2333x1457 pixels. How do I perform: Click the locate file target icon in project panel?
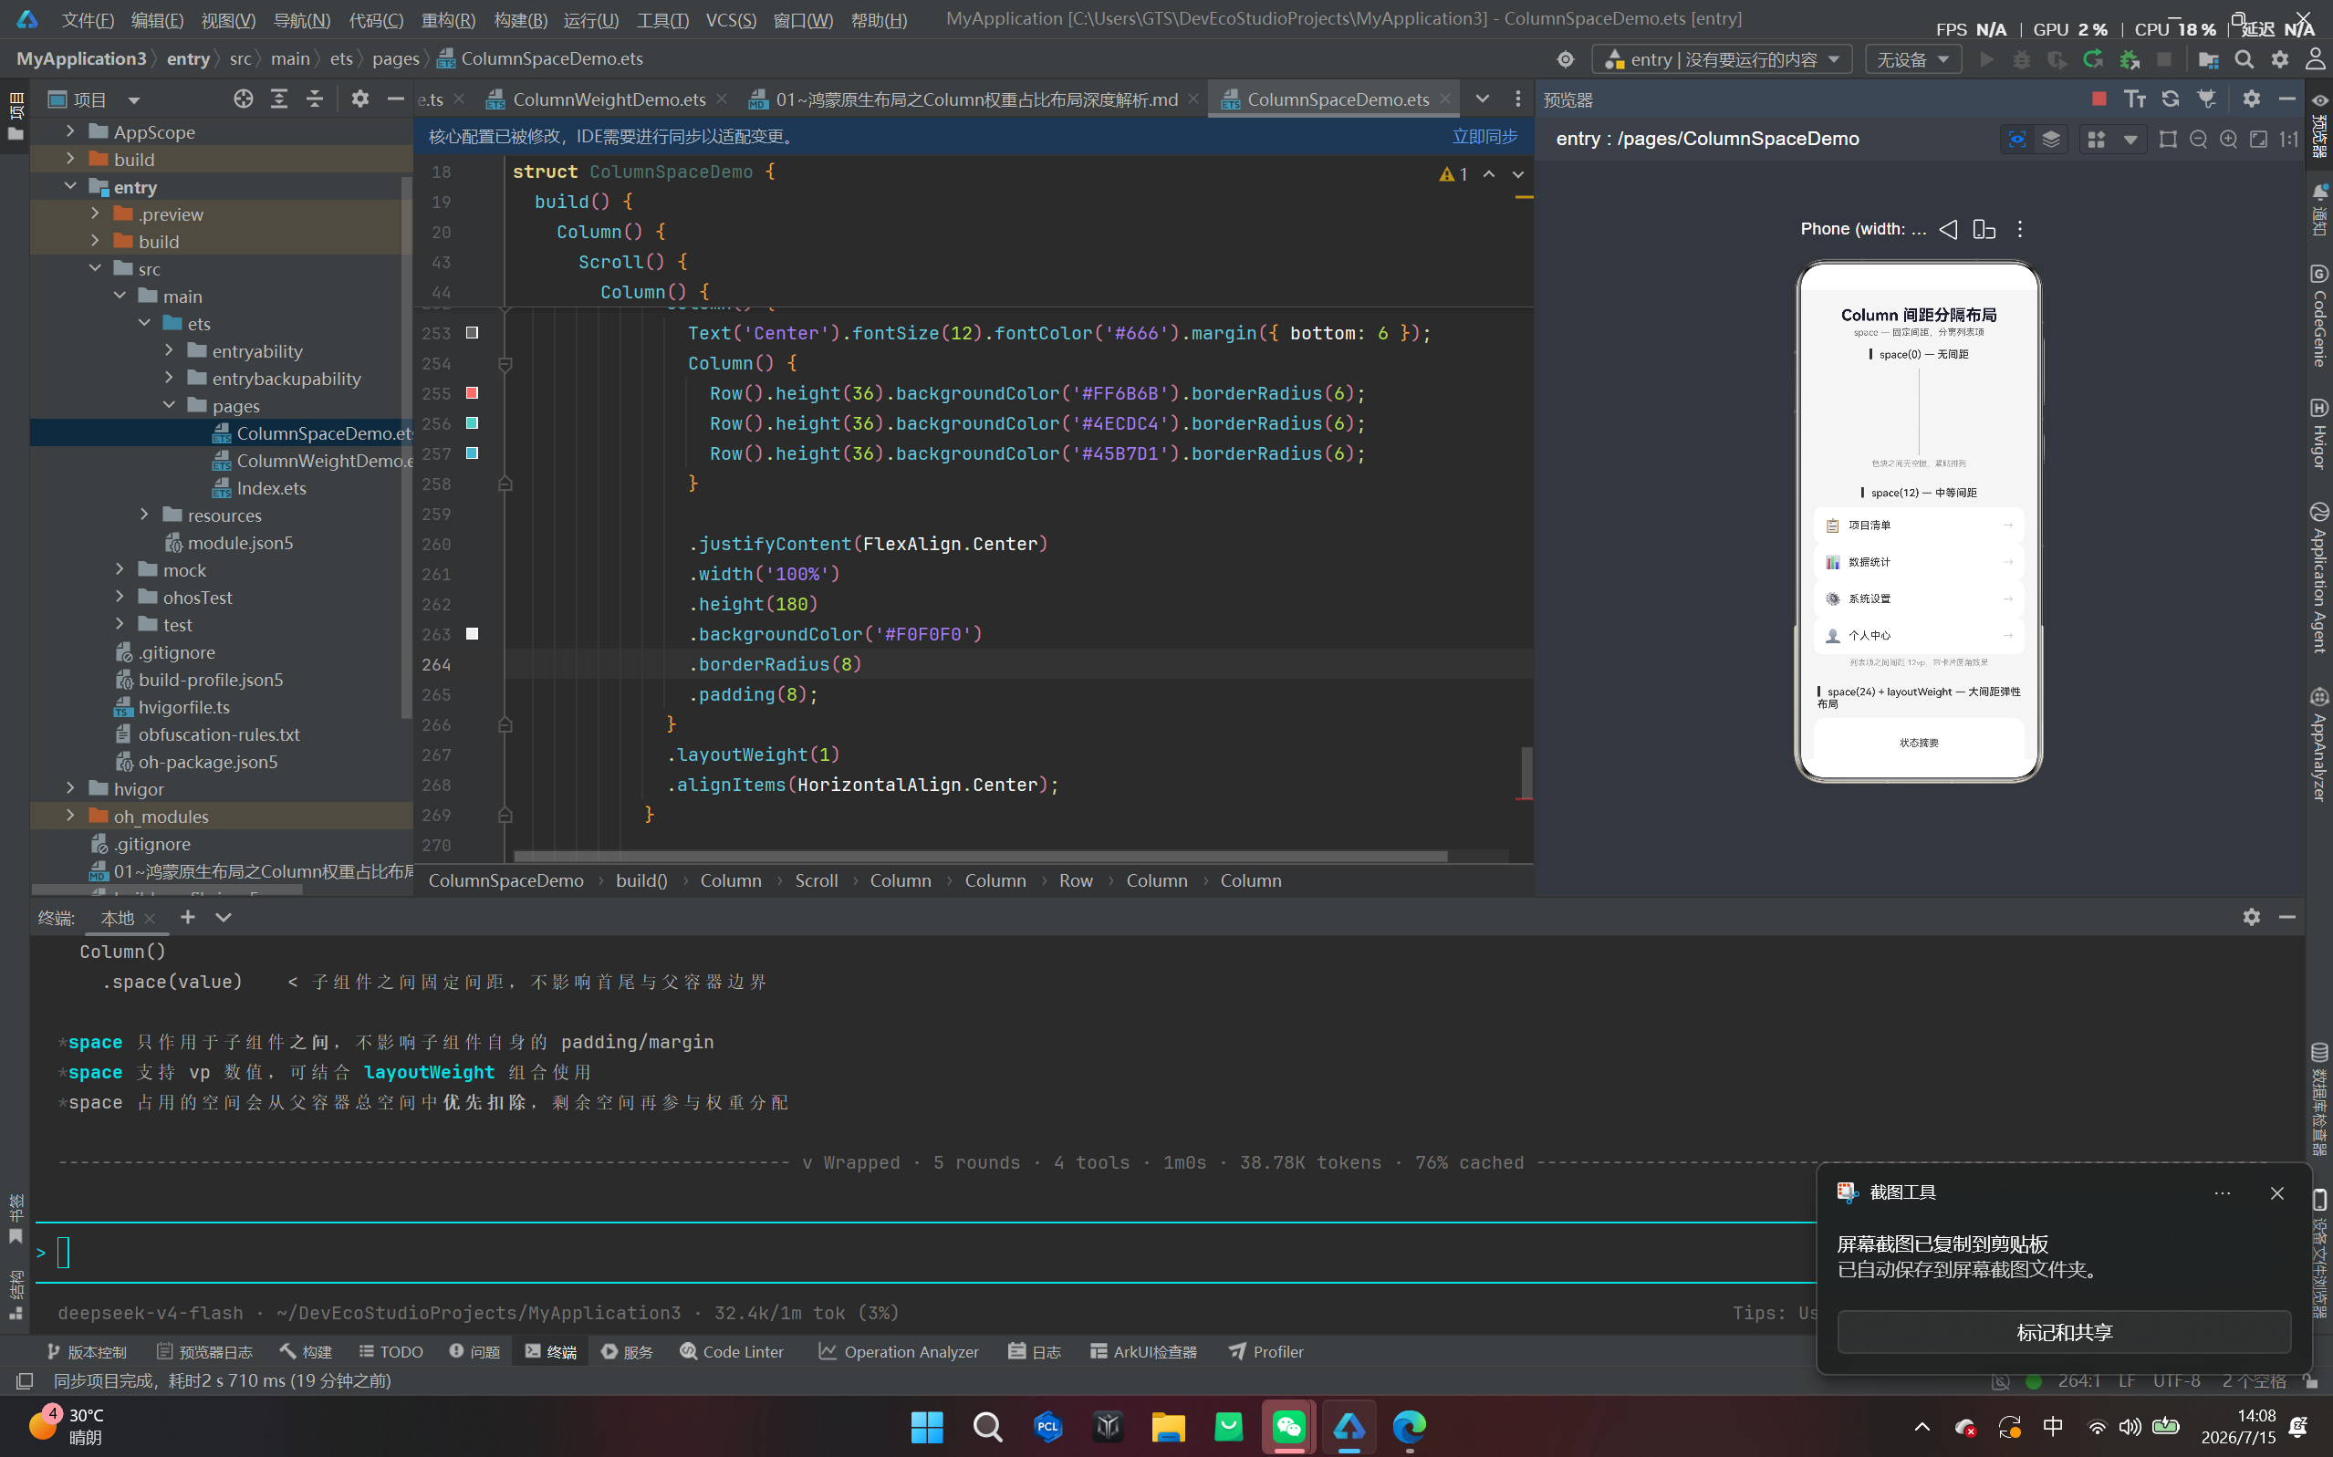(x=243, y=99)
